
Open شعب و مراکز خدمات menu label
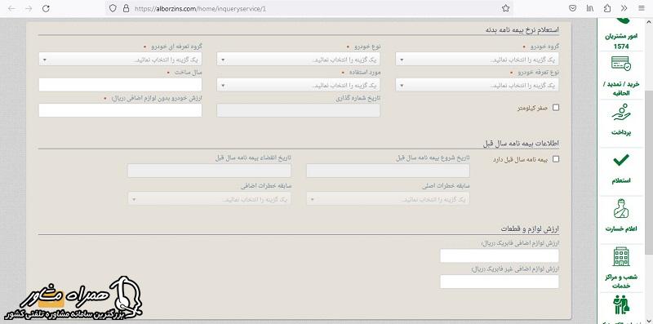tap(621, 282)
